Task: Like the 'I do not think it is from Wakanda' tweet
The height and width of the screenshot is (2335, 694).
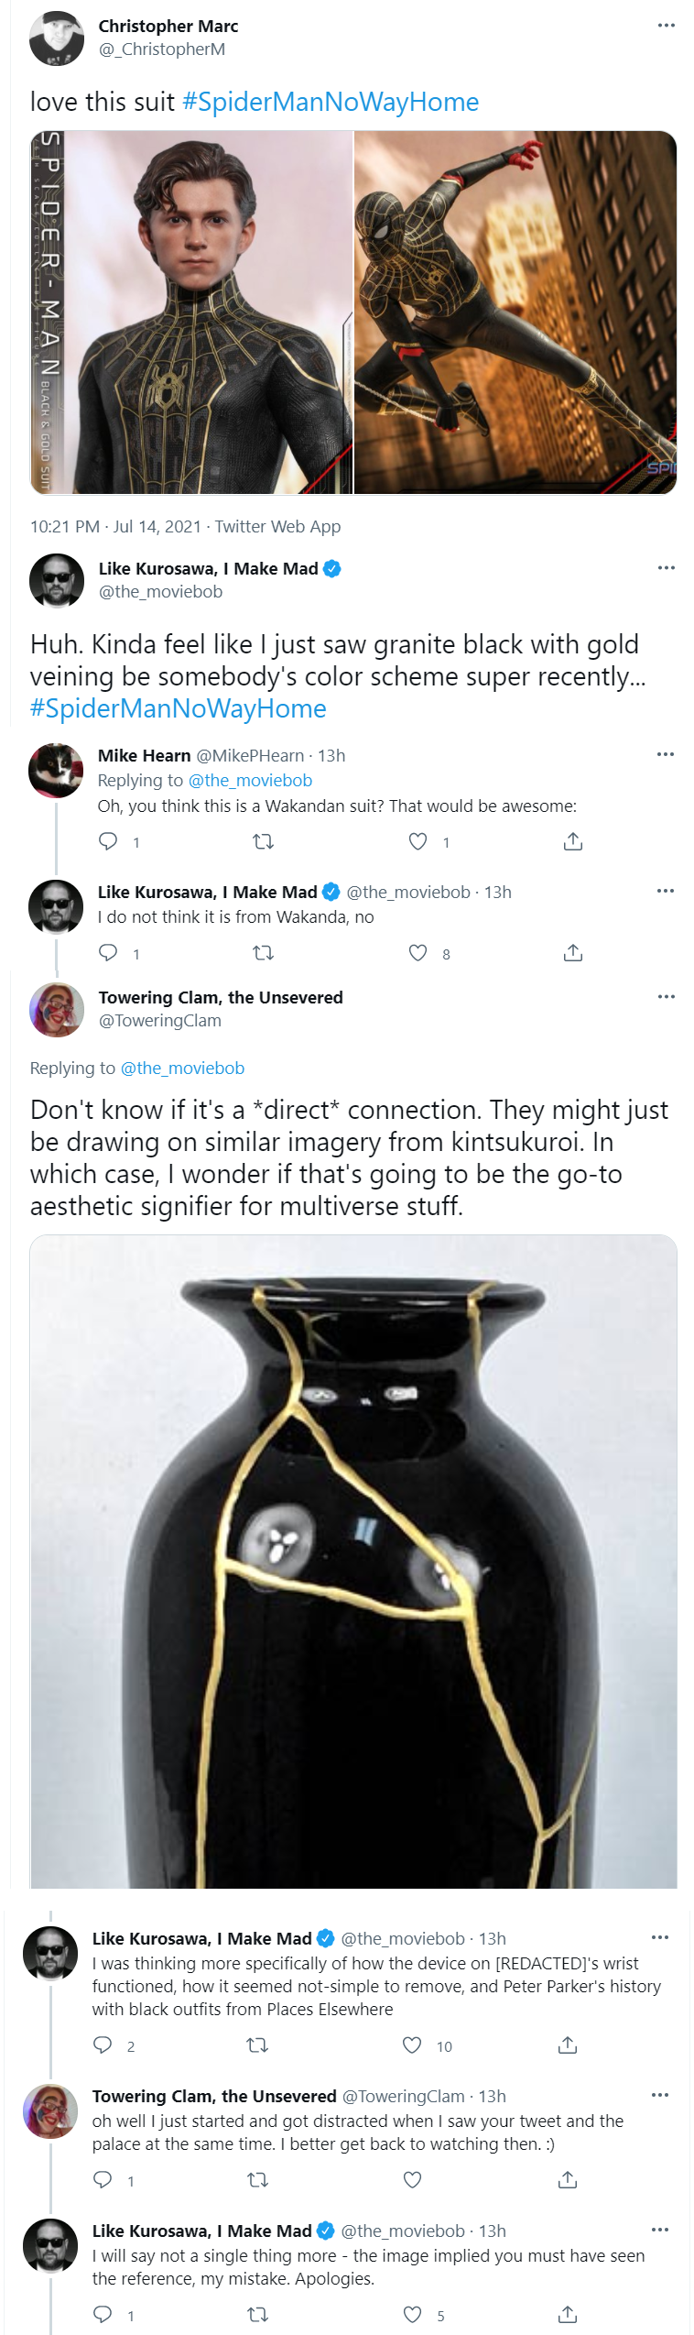Action: [x=417, y=953]
